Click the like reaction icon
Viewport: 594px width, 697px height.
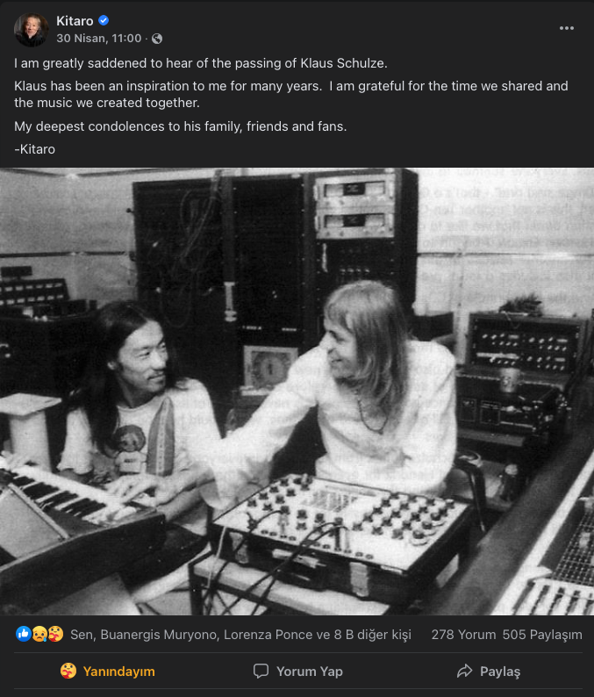[24, 634]
